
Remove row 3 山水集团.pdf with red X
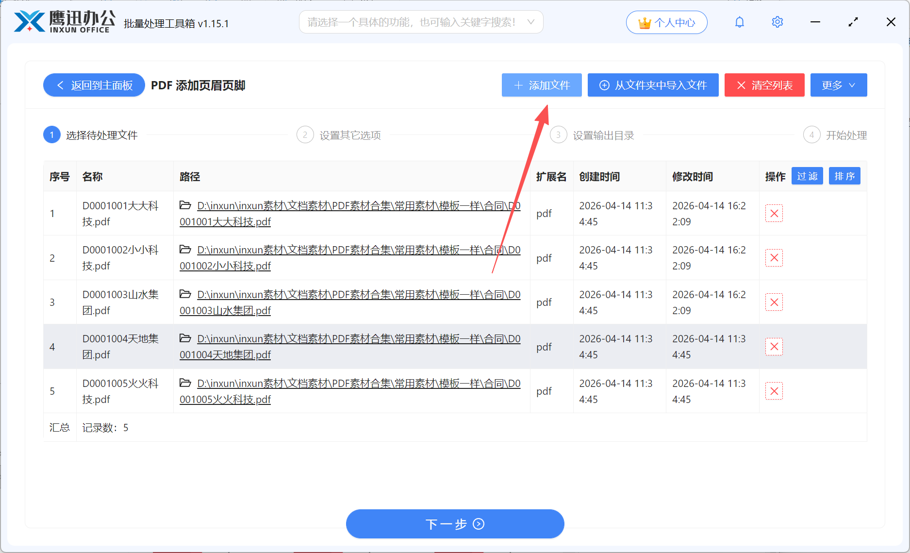tap(774, 302)
